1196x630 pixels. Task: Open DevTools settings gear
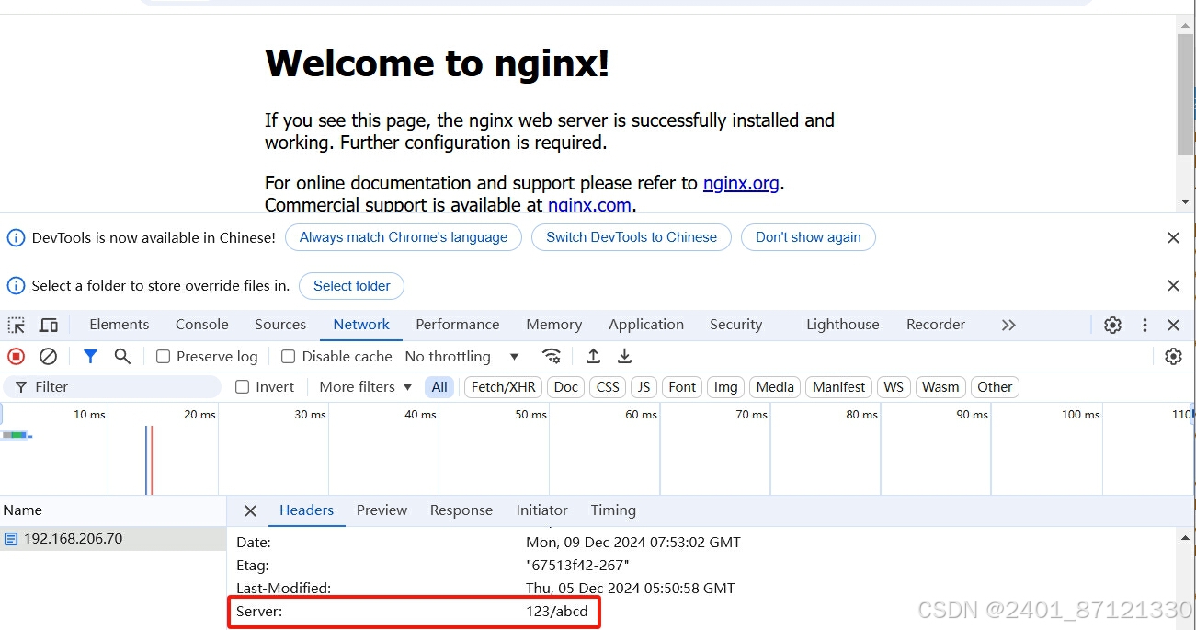point(1112,325)
